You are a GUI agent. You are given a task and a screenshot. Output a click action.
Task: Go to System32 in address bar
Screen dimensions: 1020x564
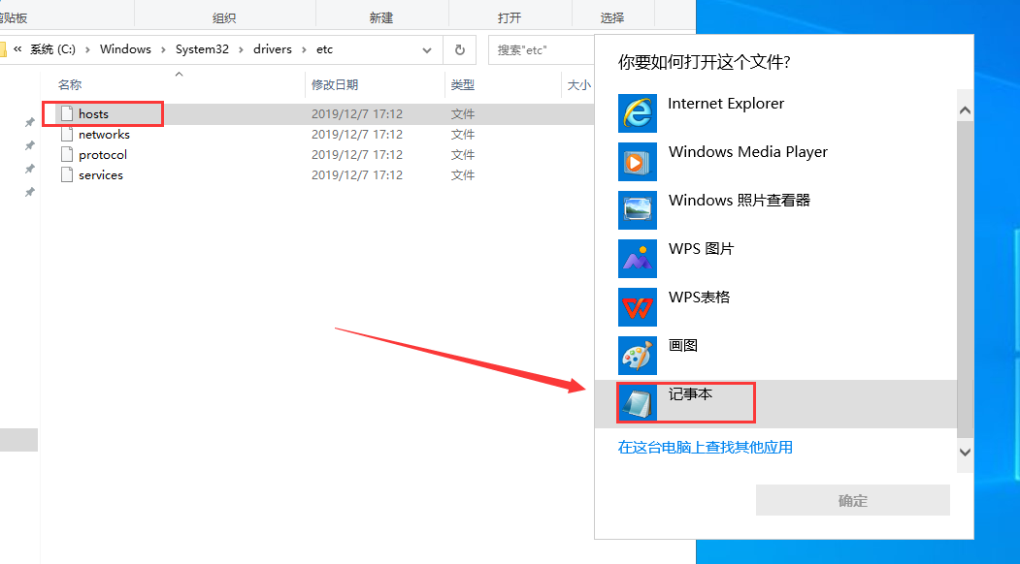(202, 49)
